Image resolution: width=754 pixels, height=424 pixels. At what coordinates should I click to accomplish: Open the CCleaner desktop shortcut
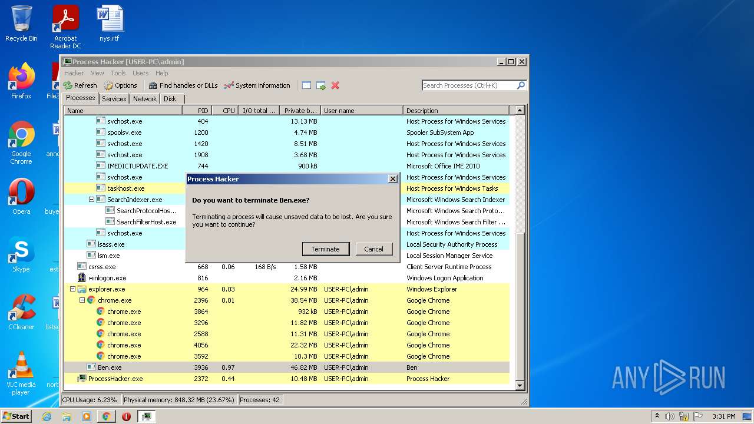tap(21, 313)
